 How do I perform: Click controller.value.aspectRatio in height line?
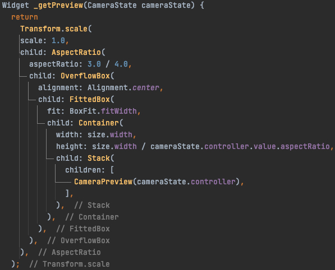(267, 147)
